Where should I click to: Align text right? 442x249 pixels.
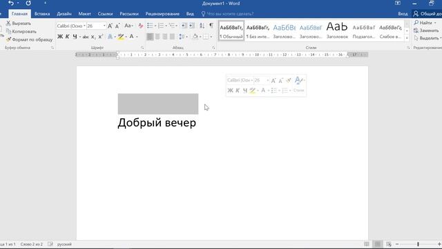coord(164,37)
